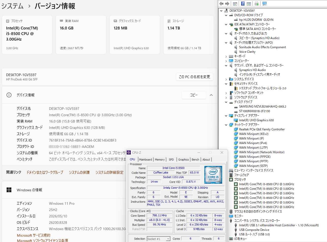Image resolution: width=327 pixels, height=242 pixels.
Task: Select ST1000NM0018-2F2130 in Device Manager
Action: [254, 111]
